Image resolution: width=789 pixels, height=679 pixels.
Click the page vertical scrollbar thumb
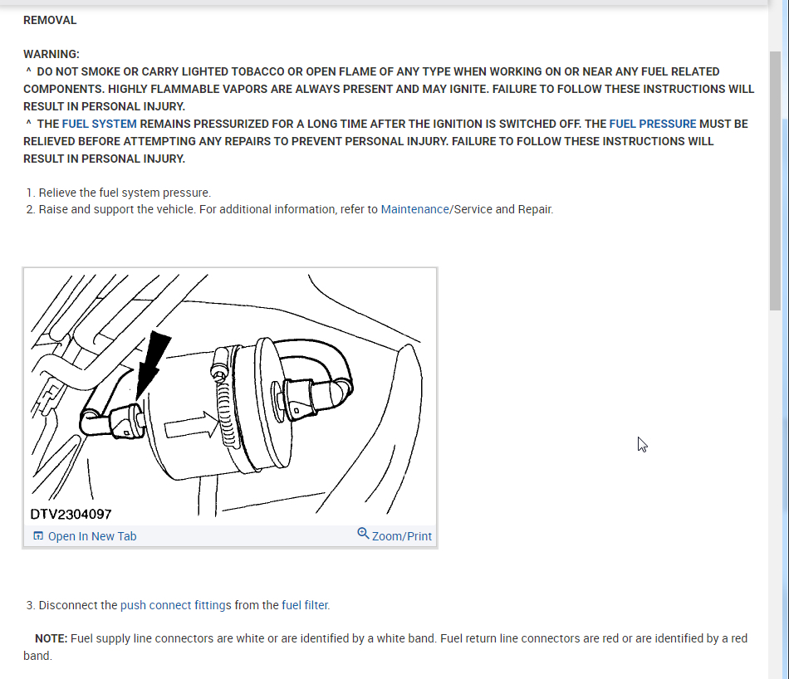coord(774,181)
